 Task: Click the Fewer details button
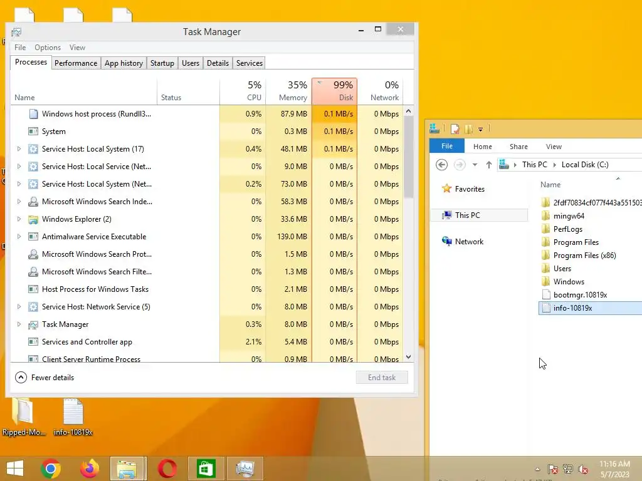[x=45, y=378]
